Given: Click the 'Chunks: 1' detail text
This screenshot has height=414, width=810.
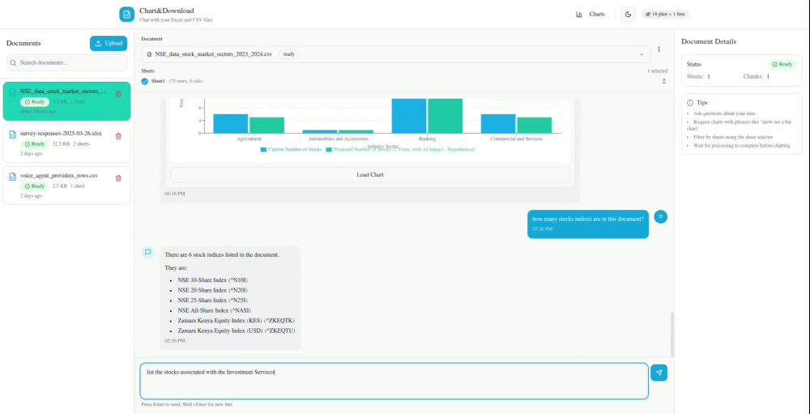Looking at the screenshot, I should 756,76.
